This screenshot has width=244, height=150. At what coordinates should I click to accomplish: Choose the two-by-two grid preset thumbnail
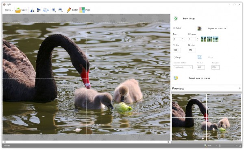(x=203, y=39)
